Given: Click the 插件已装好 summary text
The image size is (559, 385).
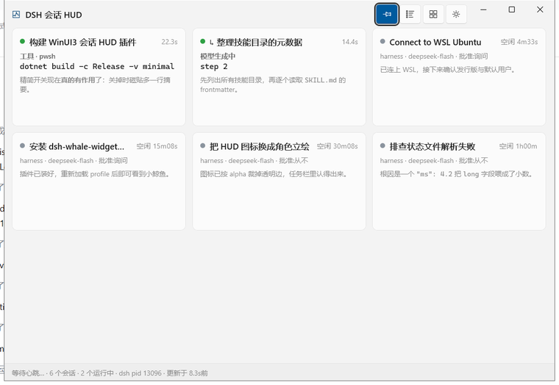Looking at the screenshot, I should [95, 174].
